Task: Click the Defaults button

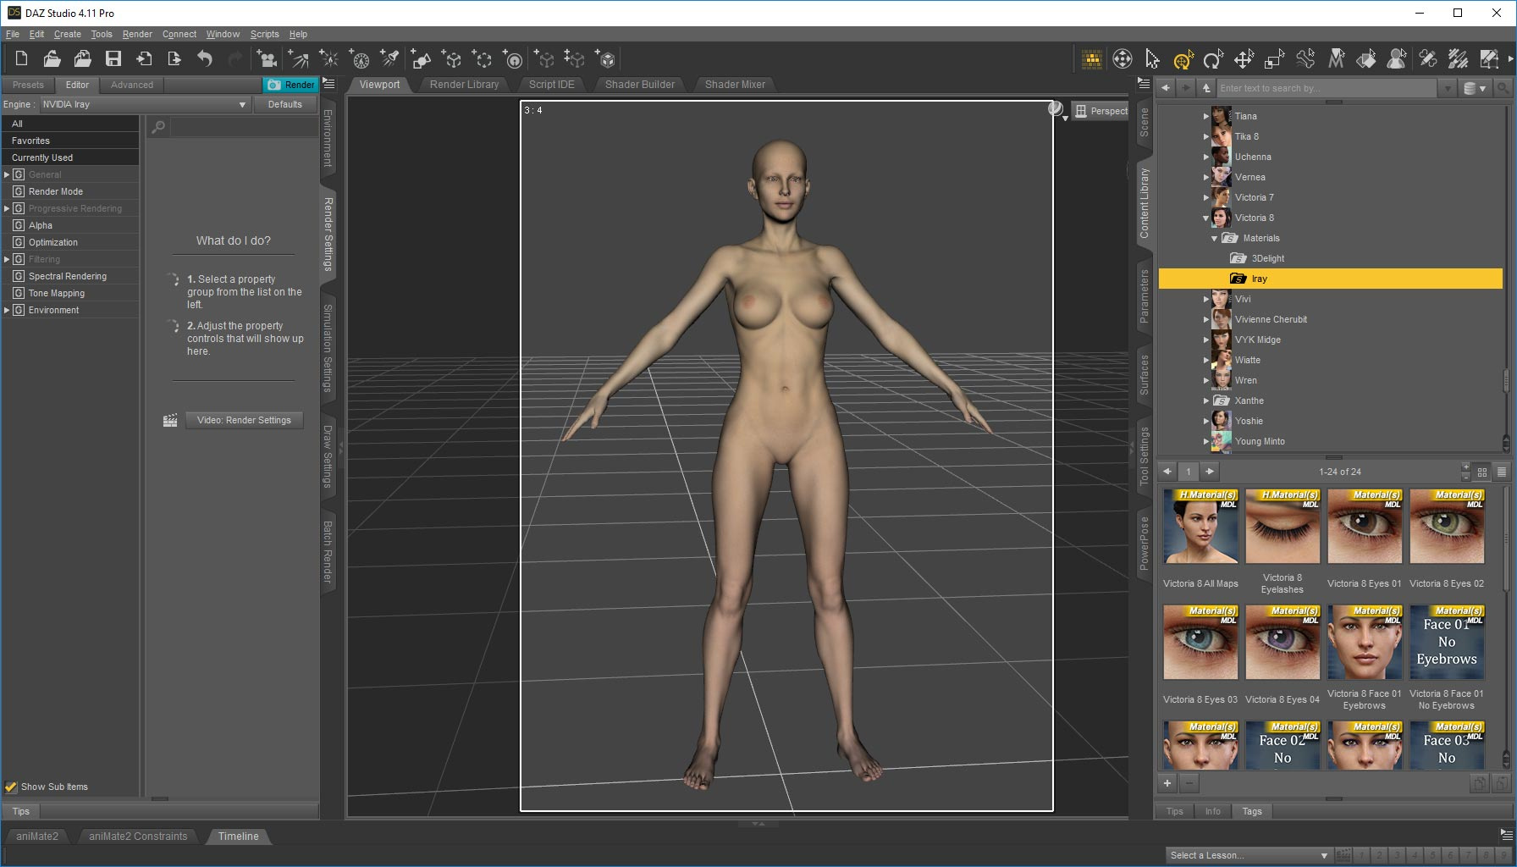Action: click(285, 104)
